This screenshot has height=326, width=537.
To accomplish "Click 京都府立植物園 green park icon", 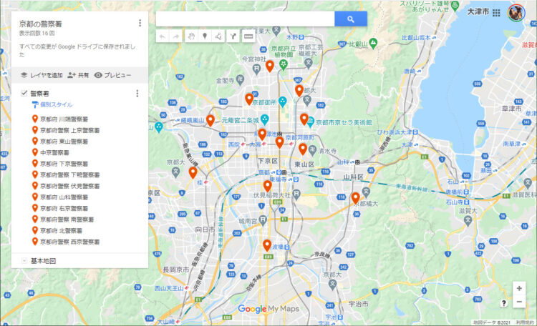I will point(283,64).
